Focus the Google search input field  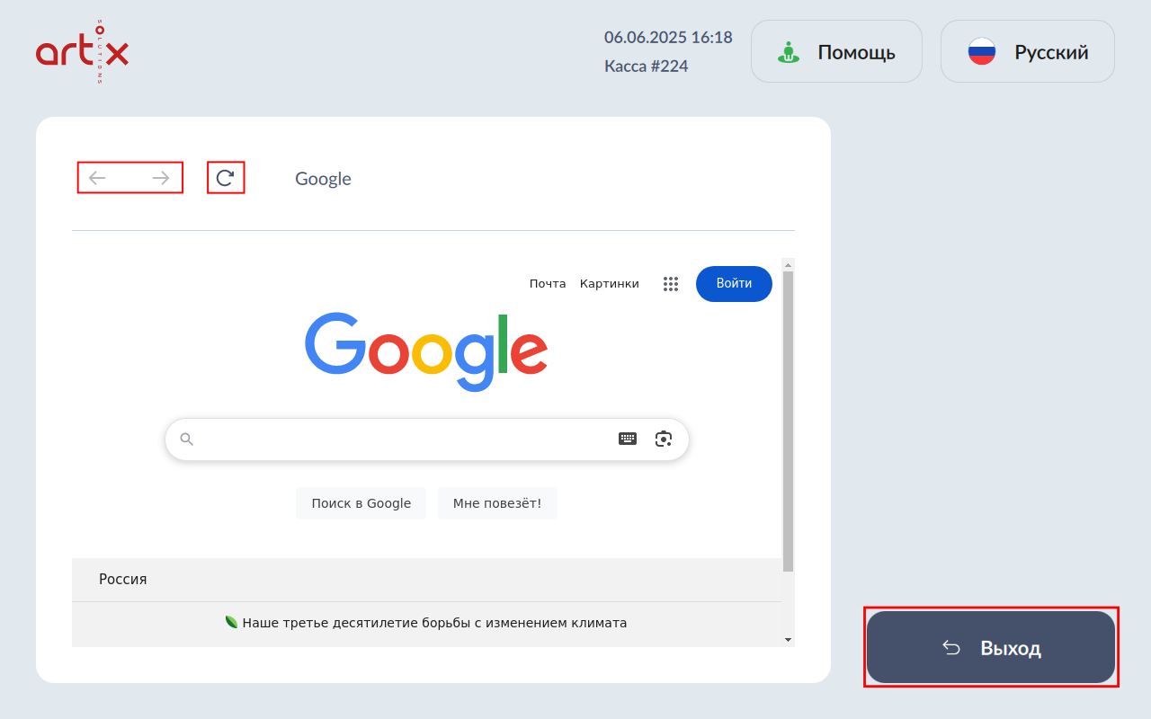coord(405,439)
